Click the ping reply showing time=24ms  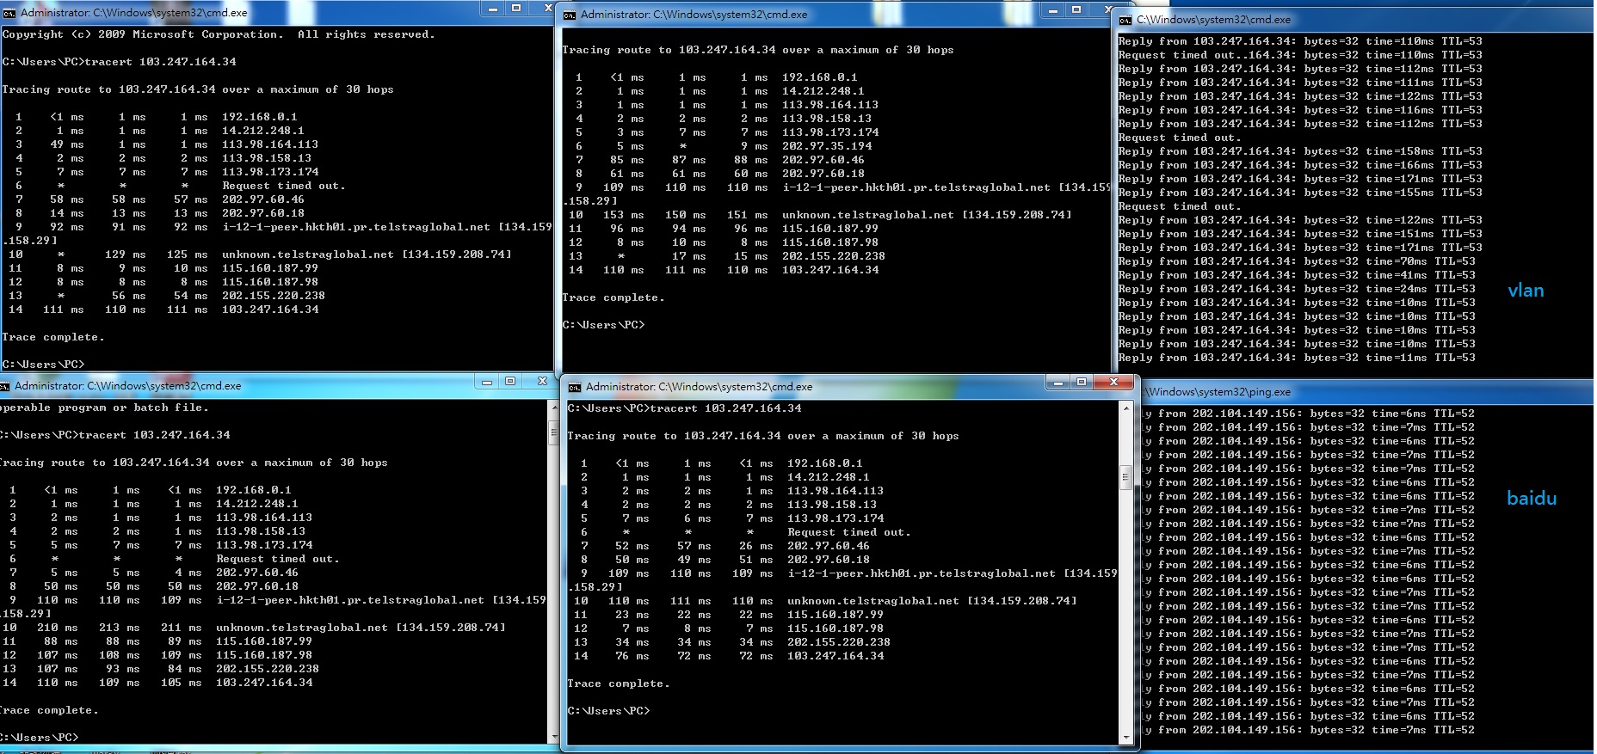1297,289
